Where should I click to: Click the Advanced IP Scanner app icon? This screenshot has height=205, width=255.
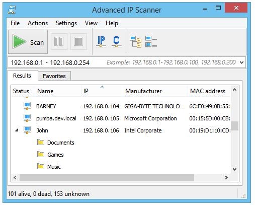click(12, 10)
